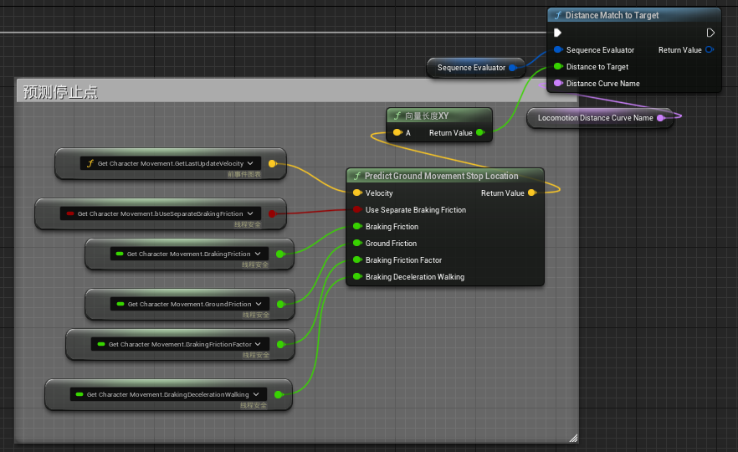
Task: Open the BrakingDecelerationWalking property access dropdown
Action: (x=168, y=394)
